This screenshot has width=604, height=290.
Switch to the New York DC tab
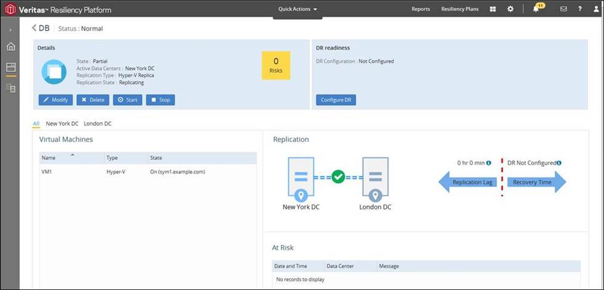[x=62, y=123]
